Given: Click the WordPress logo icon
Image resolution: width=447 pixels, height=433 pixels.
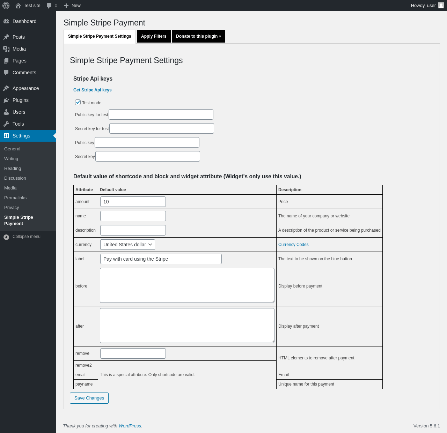Looking at the screenshot, I should (x=6, y=6).
